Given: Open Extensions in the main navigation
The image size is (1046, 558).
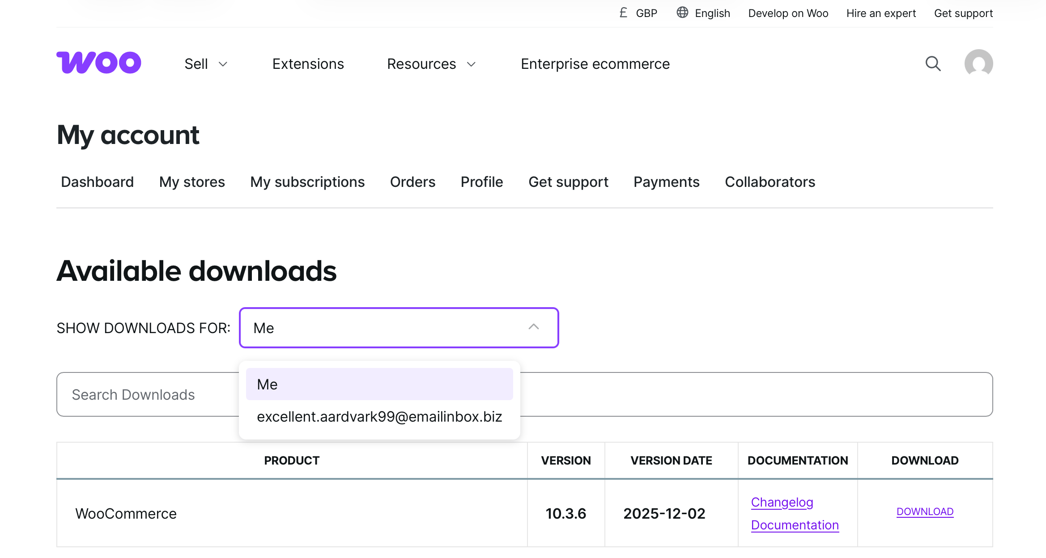Looking at the screenshot, I should 308,64.
